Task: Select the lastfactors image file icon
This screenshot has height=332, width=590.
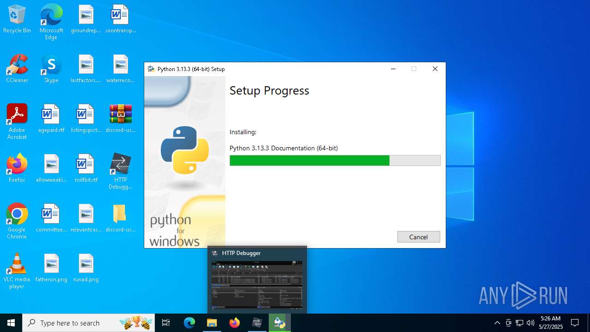Action: 86,69
